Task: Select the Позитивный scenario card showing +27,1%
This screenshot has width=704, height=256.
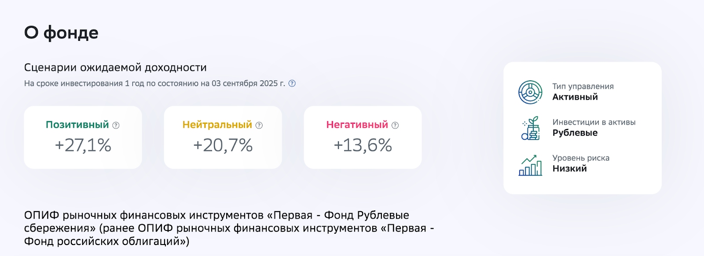Action: coord(84,137)
